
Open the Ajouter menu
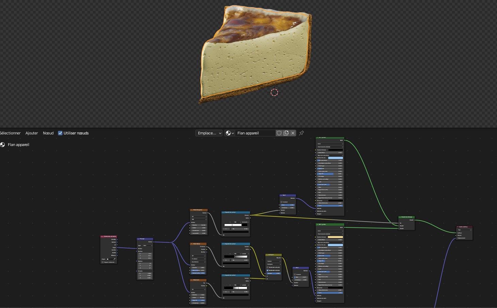[x=32, y=133]
